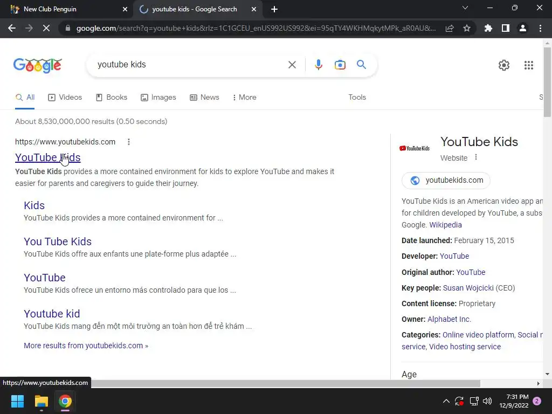Click More results from youtubekids.com
Screen dimensions: 552x414
click(86, 346)
